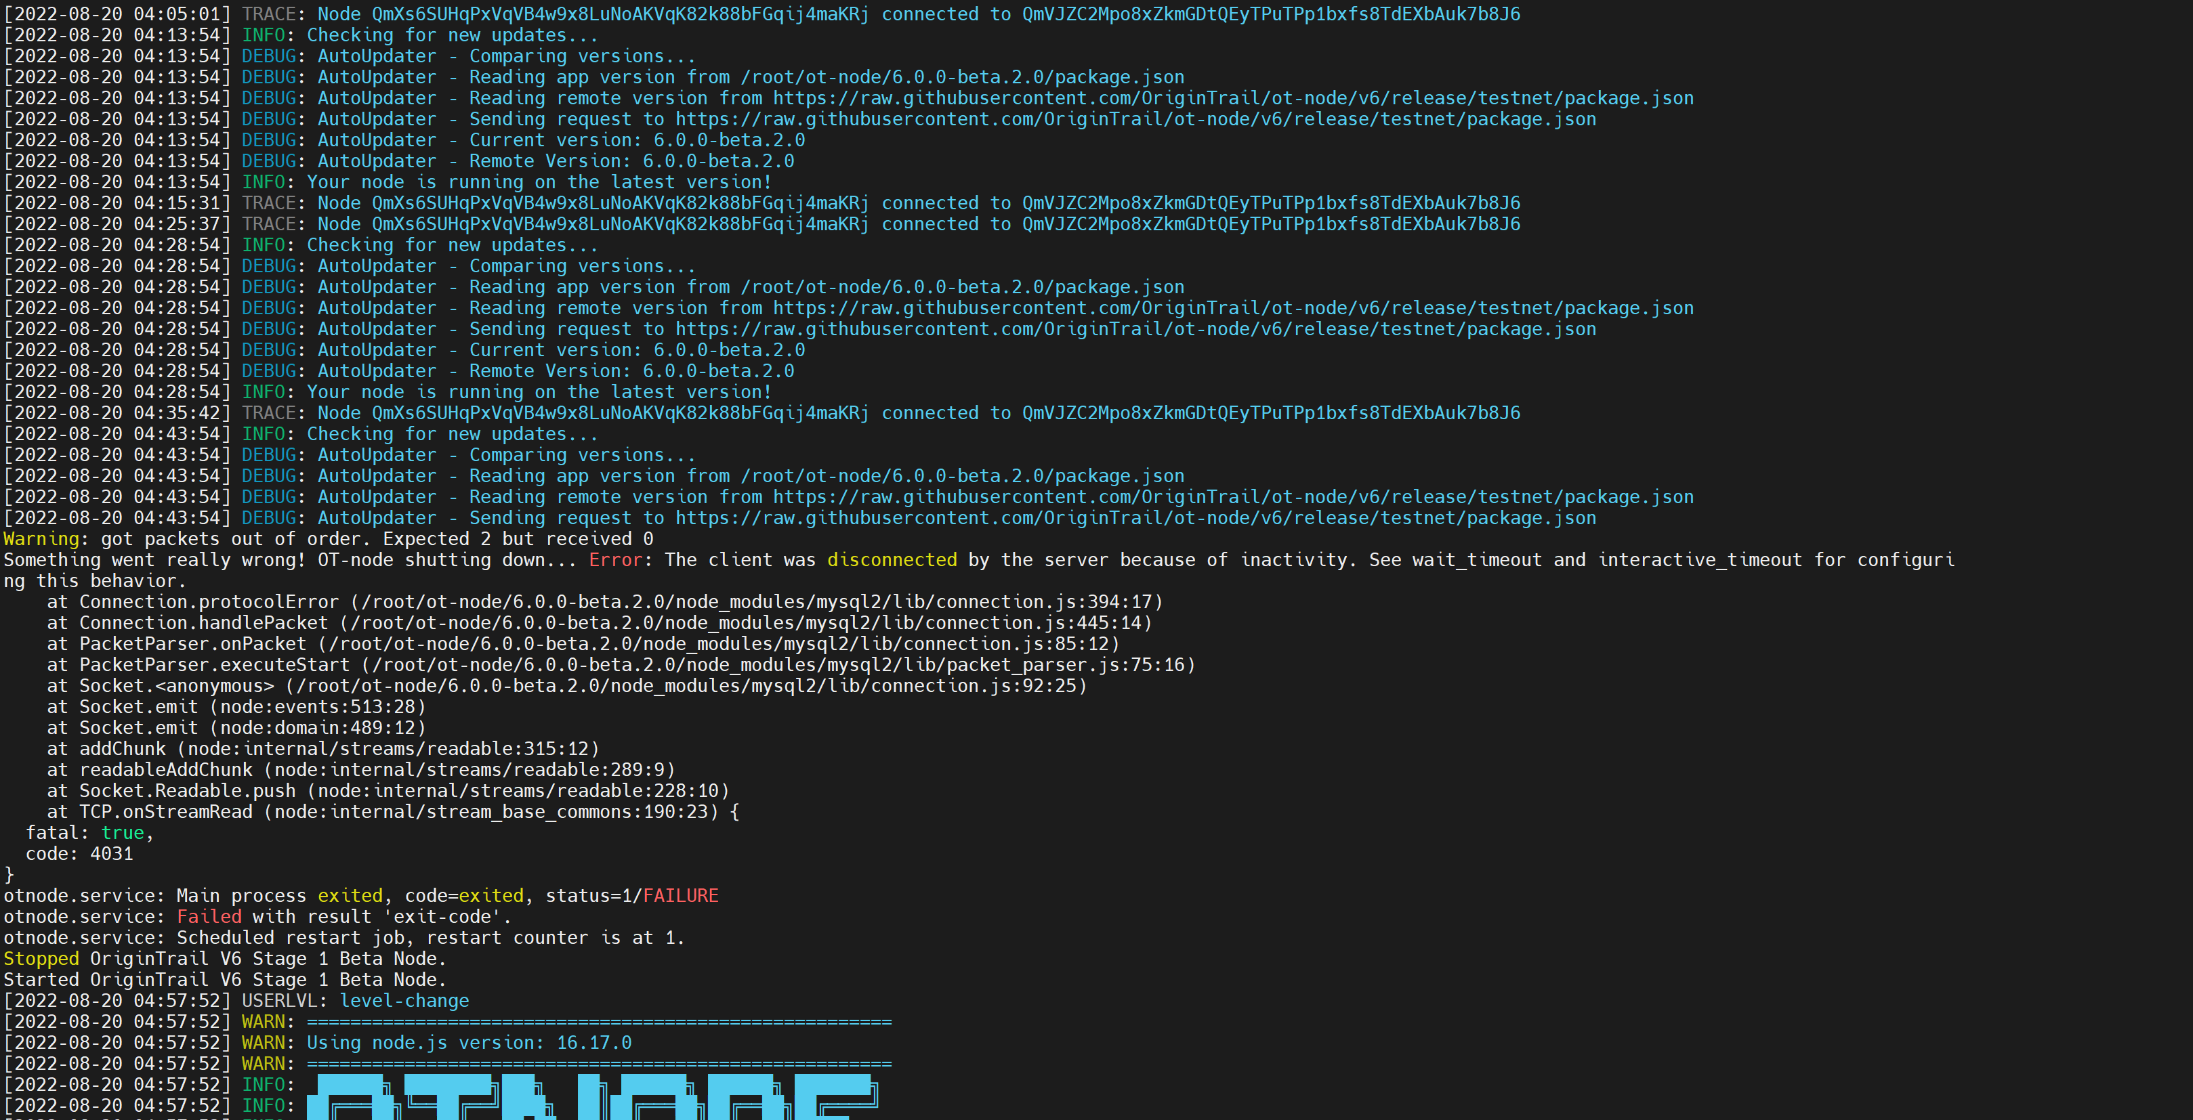Click the peer ID QmVJZC2Mpo8xZkmGDtQEyTPuTPp1bxfs8TdEXbAuk7b8J6

click(1270, 14)
